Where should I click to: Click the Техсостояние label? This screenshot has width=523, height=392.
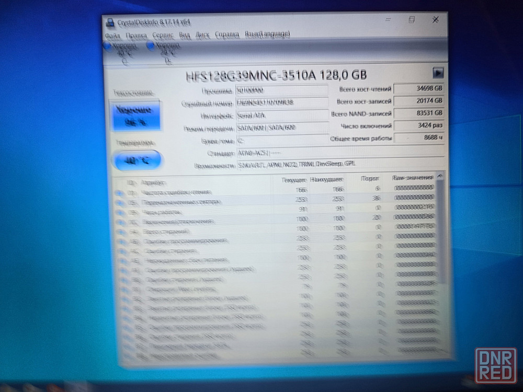[133, 93]
